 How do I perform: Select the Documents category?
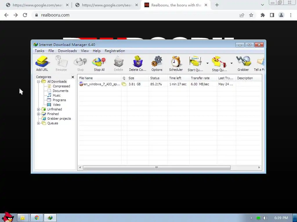point(60,91)
